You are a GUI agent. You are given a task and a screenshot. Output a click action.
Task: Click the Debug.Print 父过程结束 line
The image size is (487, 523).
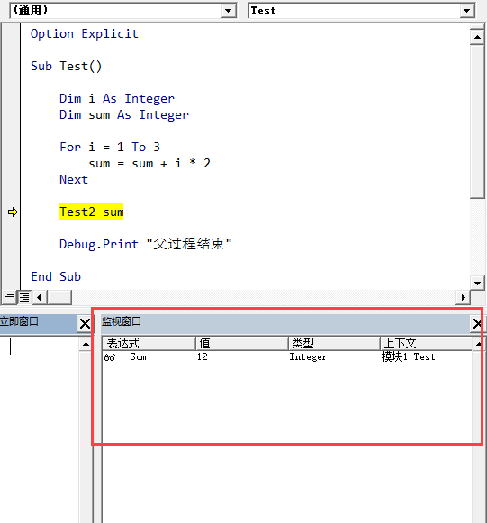(146, 244)
